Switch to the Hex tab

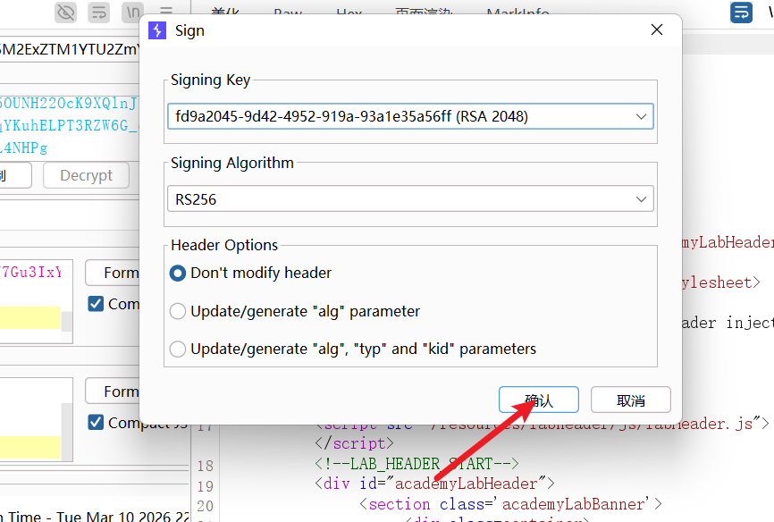tap(349, 11)
